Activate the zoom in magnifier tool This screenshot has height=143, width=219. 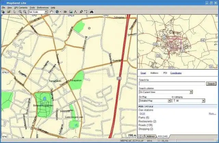coord(20,12)
